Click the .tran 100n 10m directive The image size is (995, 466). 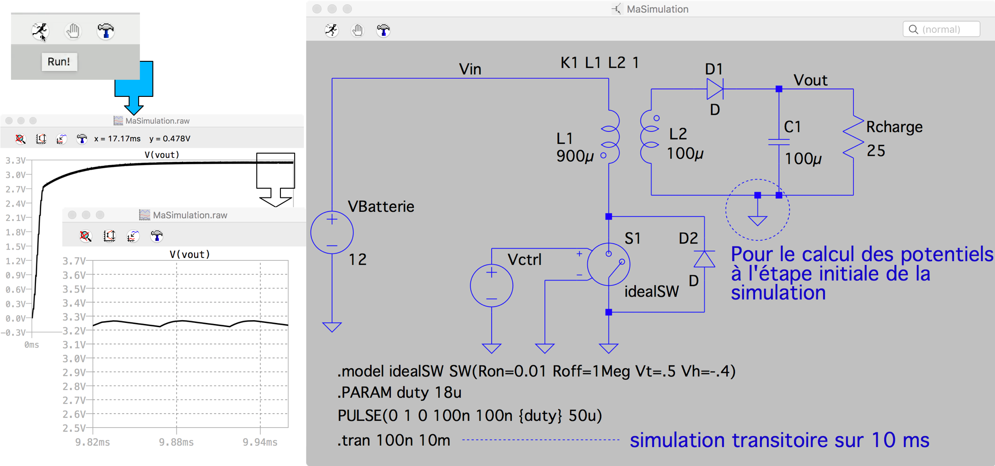(394, 440)
